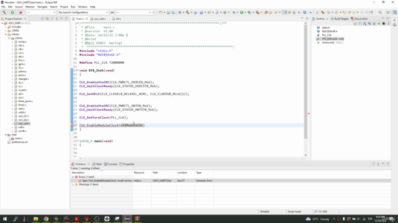The image size is (398, 223).
Task: Collapse All in Project Explorer toolbar
Action: pyautogui.click(x=43, y=19)
